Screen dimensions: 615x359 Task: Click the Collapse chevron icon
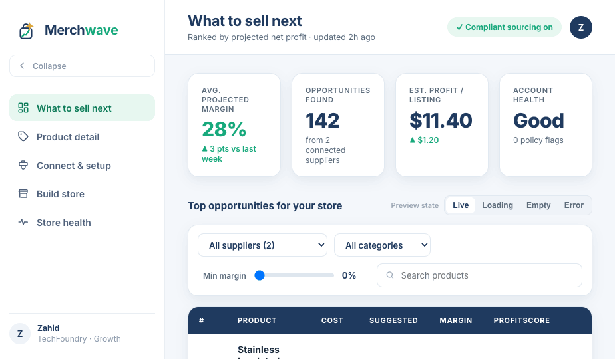click(x=23, y=66)
